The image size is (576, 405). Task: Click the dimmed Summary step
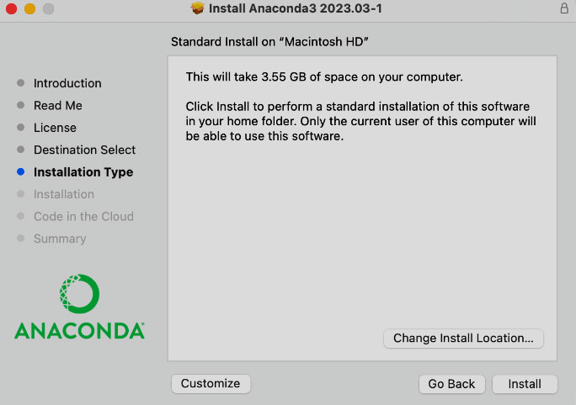(60, 239)
